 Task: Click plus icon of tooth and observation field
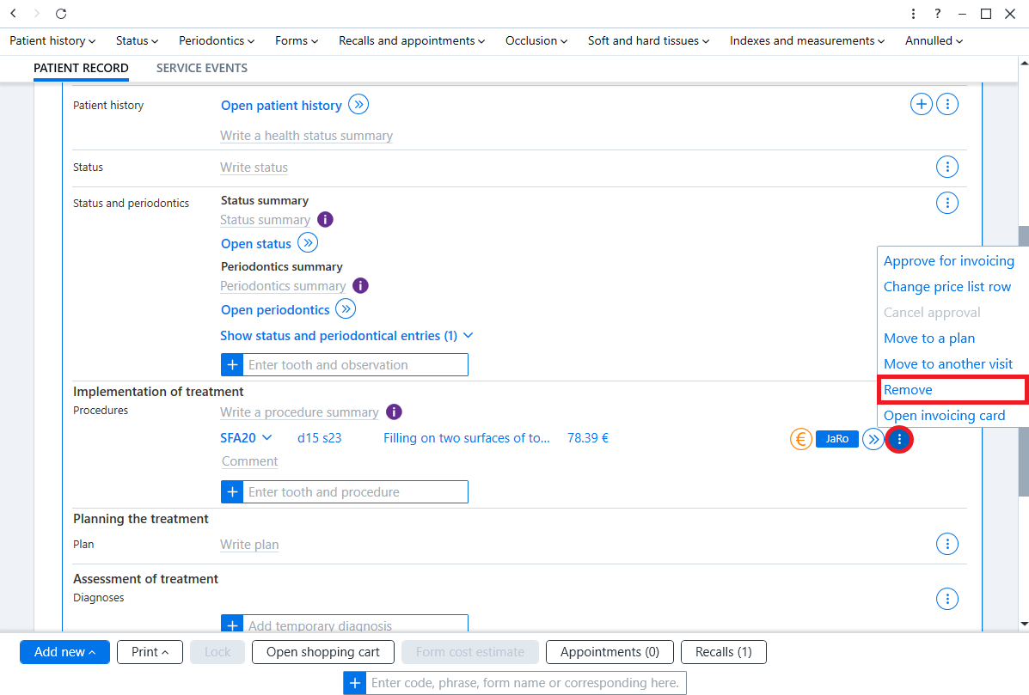click(232, 364)
